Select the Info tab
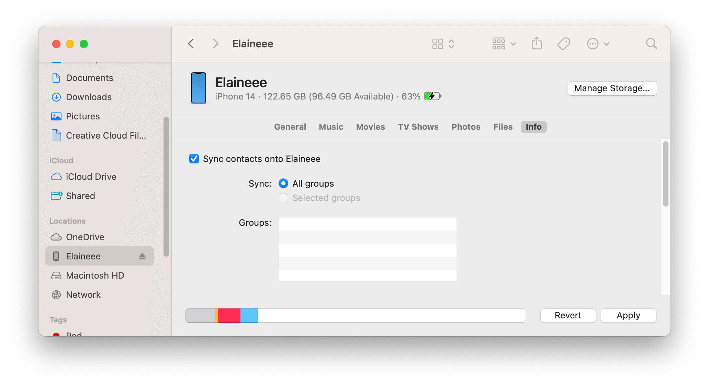Viewport: 709px width, 387px height. 533,127
